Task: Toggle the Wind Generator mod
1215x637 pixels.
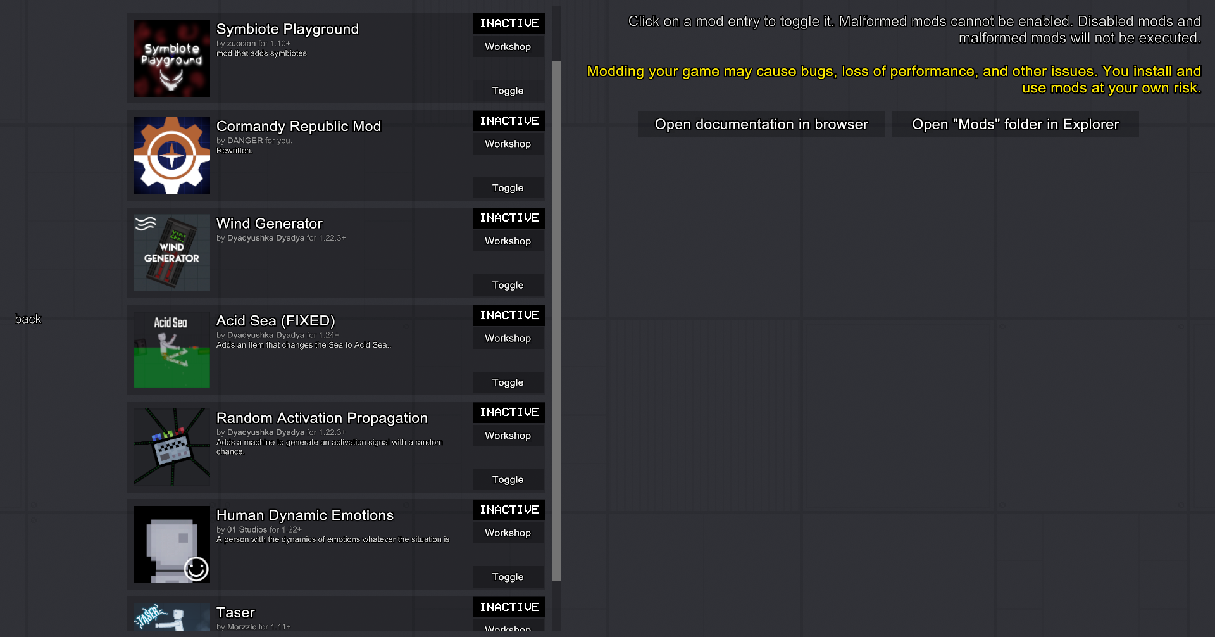Action: [x=508, y=285]
